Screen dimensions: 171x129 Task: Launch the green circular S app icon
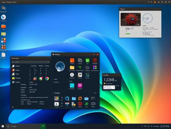(87, 60)
